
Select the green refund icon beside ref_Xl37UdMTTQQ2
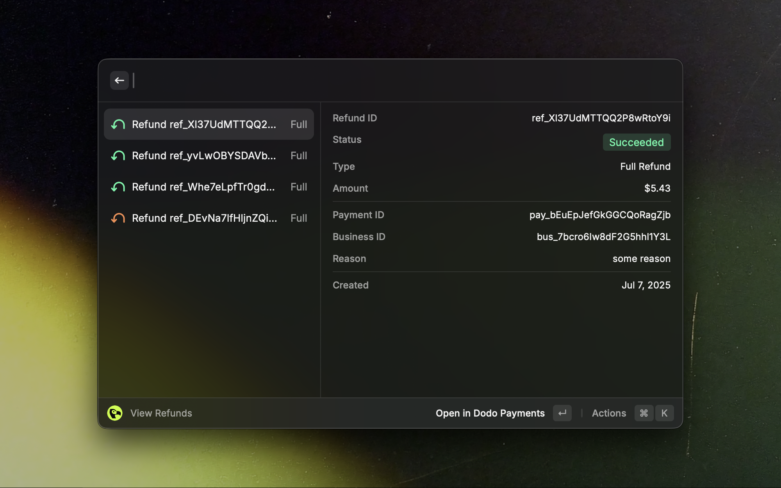coord(118,124)
